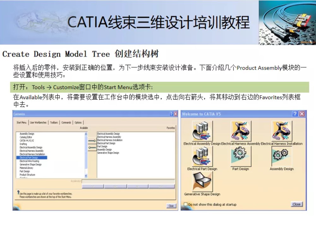The height and width of the screenshot is (239, 316).
Task: Close the Welcome to CATIA V5 dialog
Action: pos(296,204)
